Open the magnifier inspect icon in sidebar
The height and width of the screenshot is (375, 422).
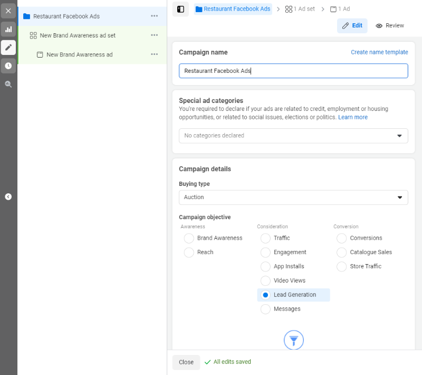tap(8, 84)
